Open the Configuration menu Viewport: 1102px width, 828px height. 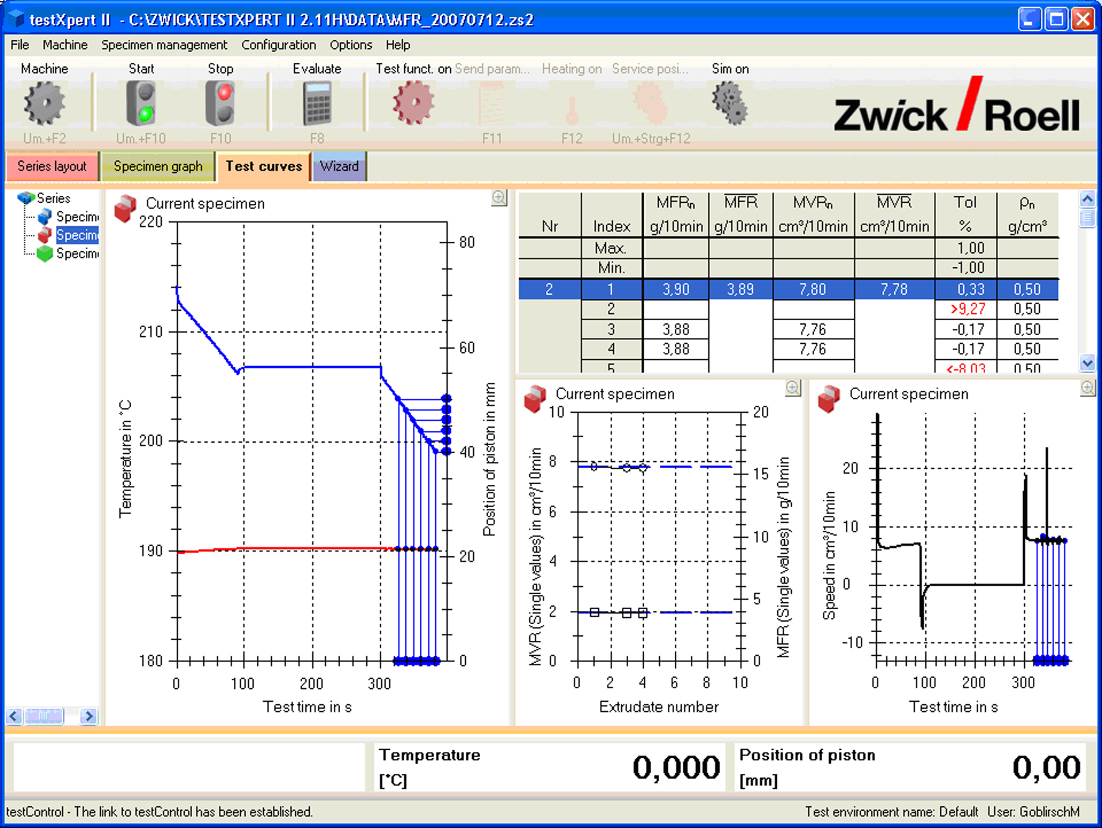(x=279, y=45)
